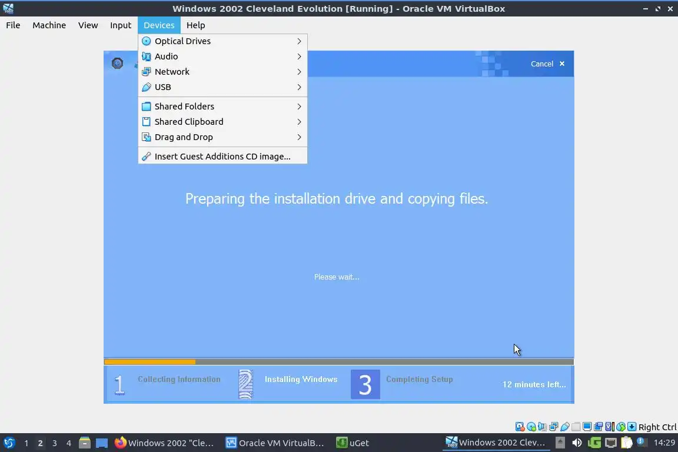Click the hard disk activity status icon
Viewport: 678px width, 452px height.
pyautogui.click(x=520, y=427)
